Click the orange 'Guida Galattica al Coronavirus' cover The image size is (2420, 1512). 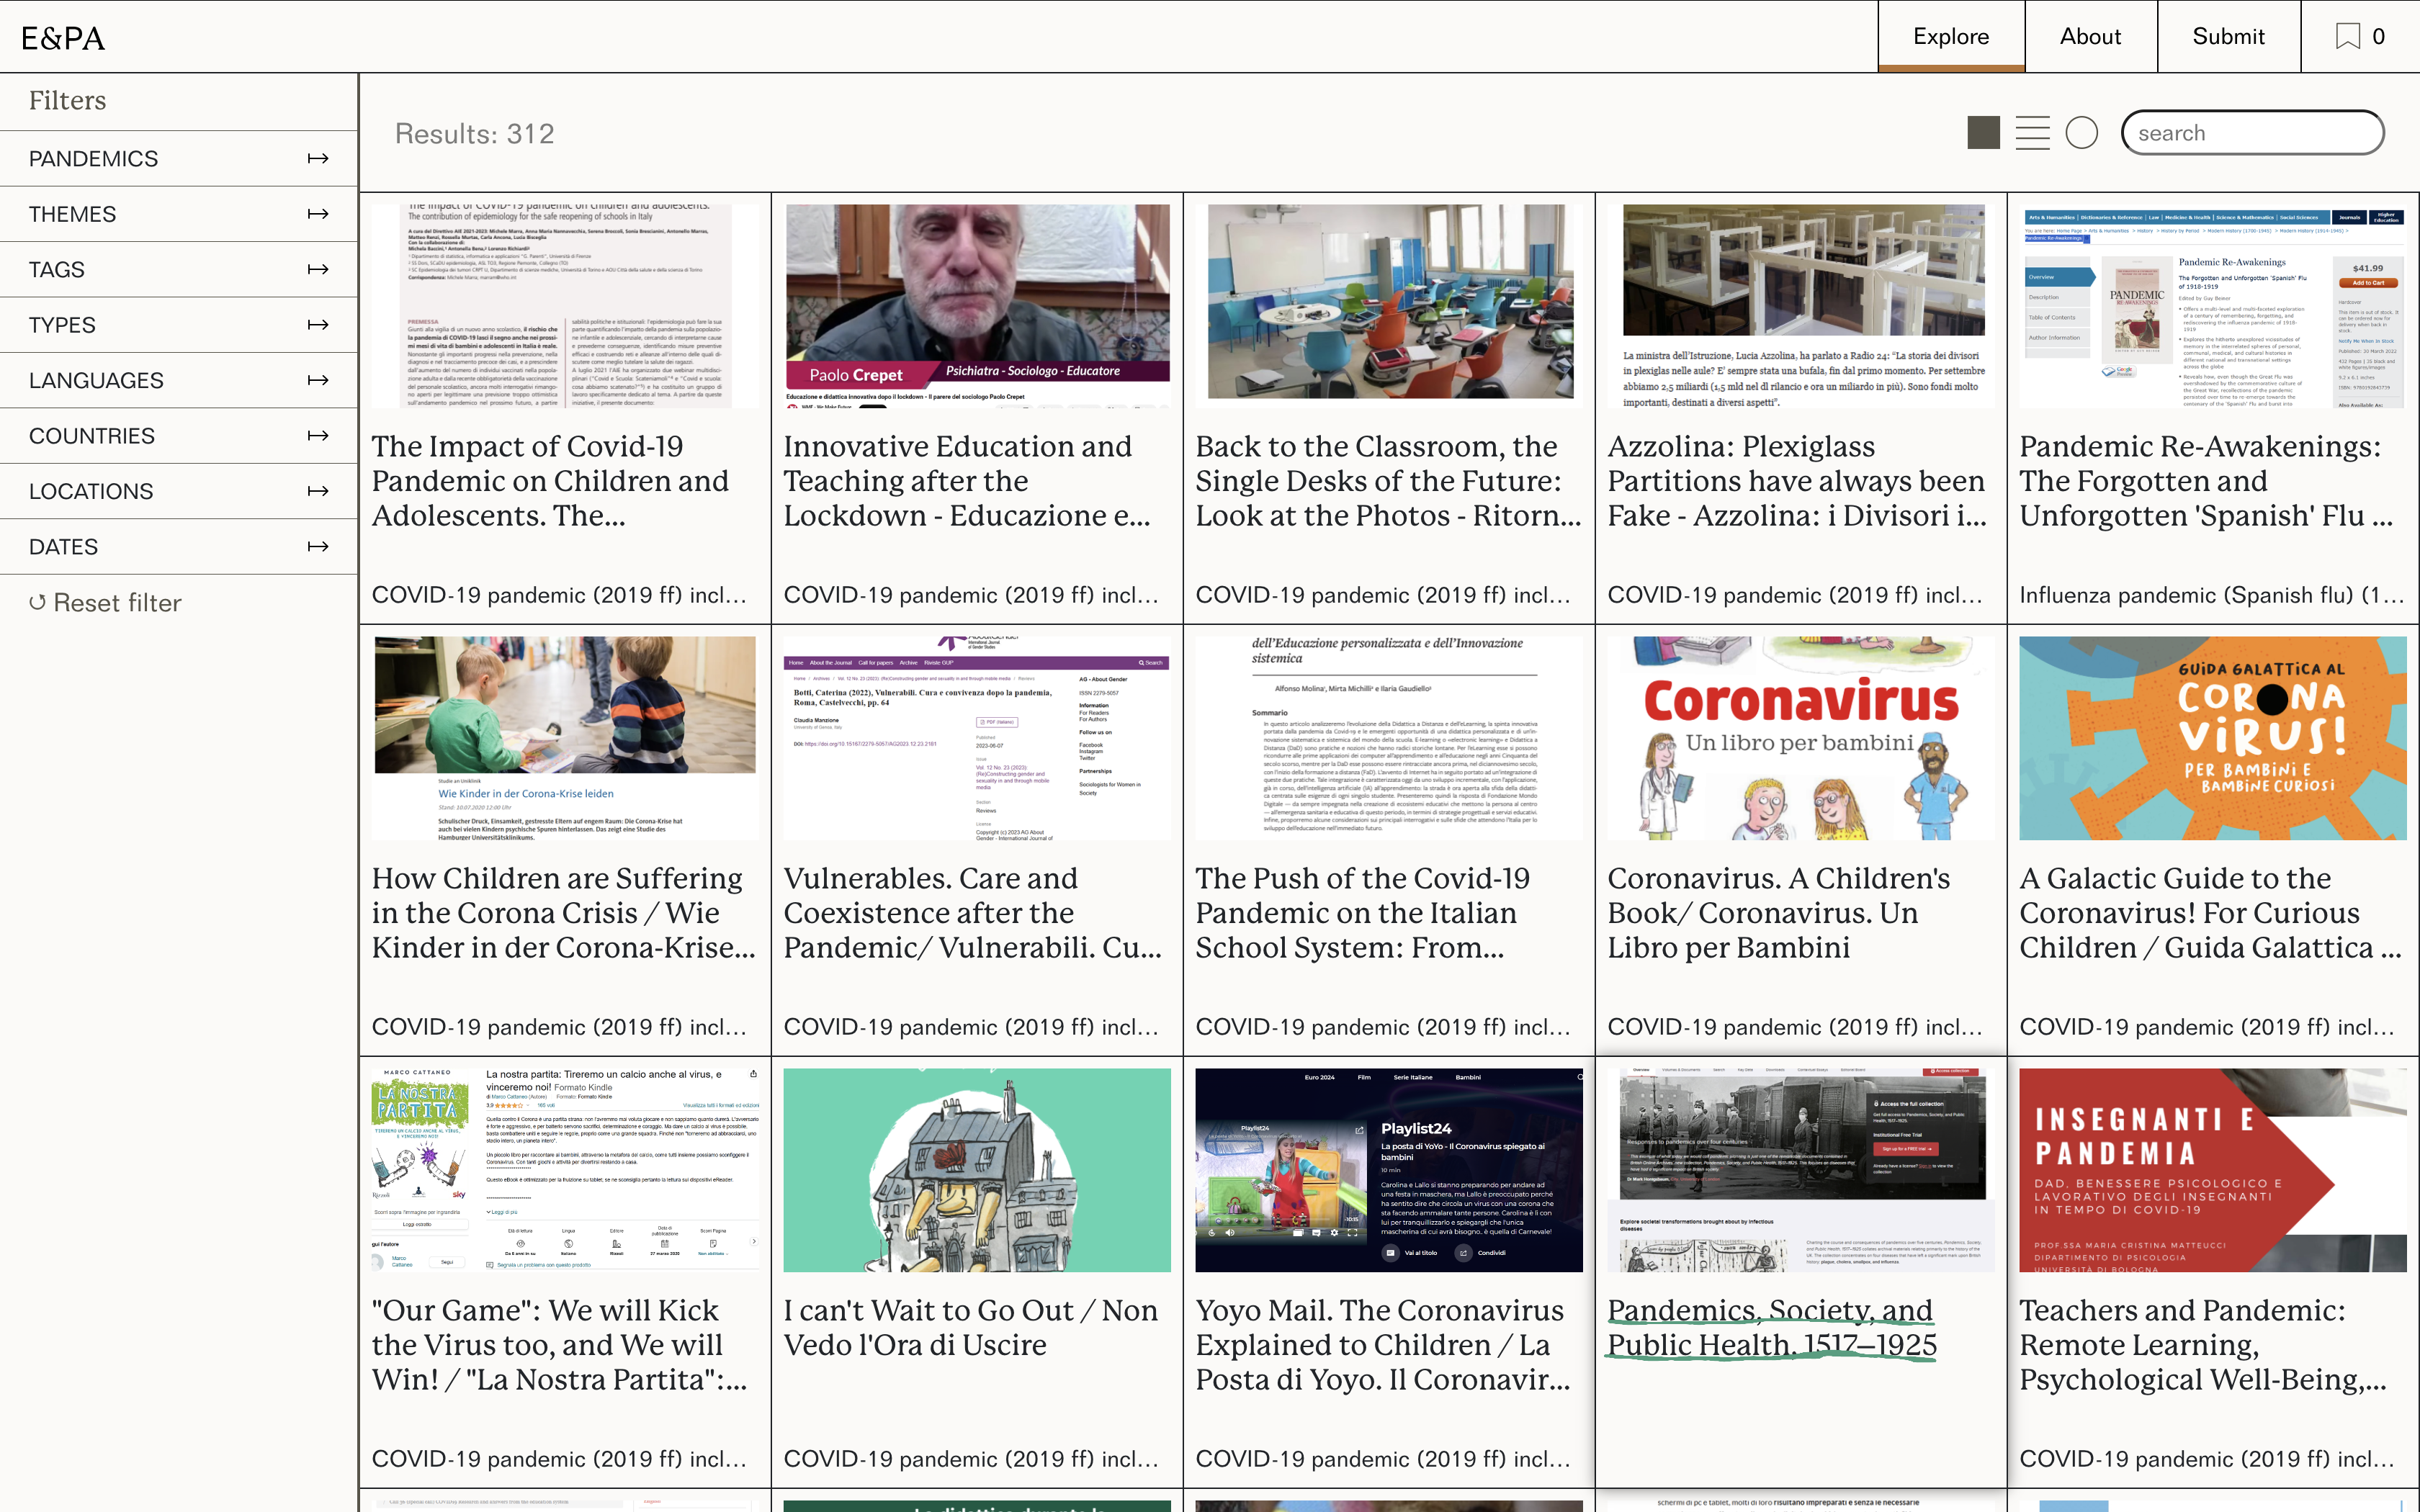(2212, 738)
